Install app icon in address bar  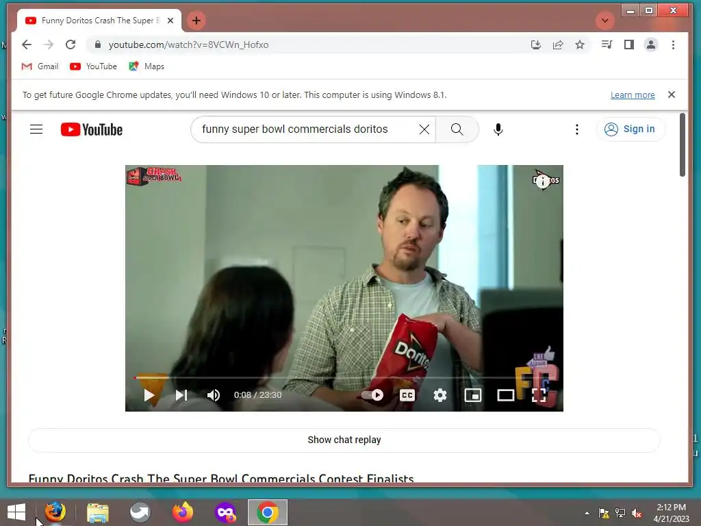[535, 45]
